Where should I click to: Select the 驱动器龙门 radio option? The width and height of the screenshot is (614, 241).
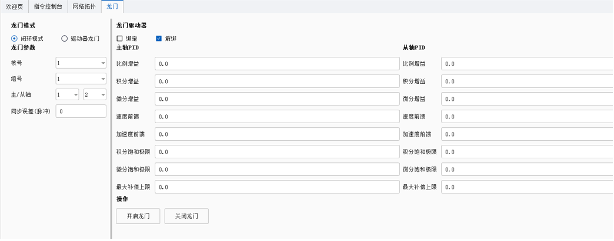coord(65,39)
